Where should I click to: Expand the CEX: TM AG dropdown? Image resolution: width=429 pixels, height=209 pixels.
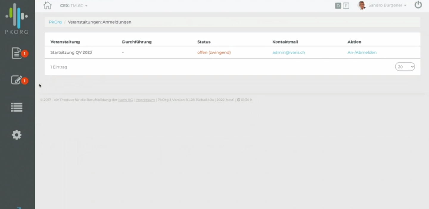coord(74,6)
